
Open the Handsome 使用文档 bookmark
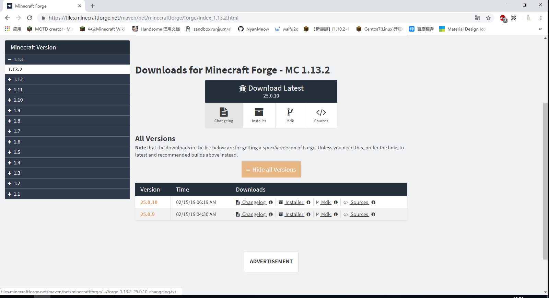(156, 29)
